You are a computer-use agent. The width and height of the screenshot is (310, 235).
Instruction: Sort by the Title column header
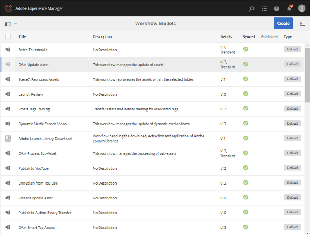pyautogui.click(x=22, y=37)
